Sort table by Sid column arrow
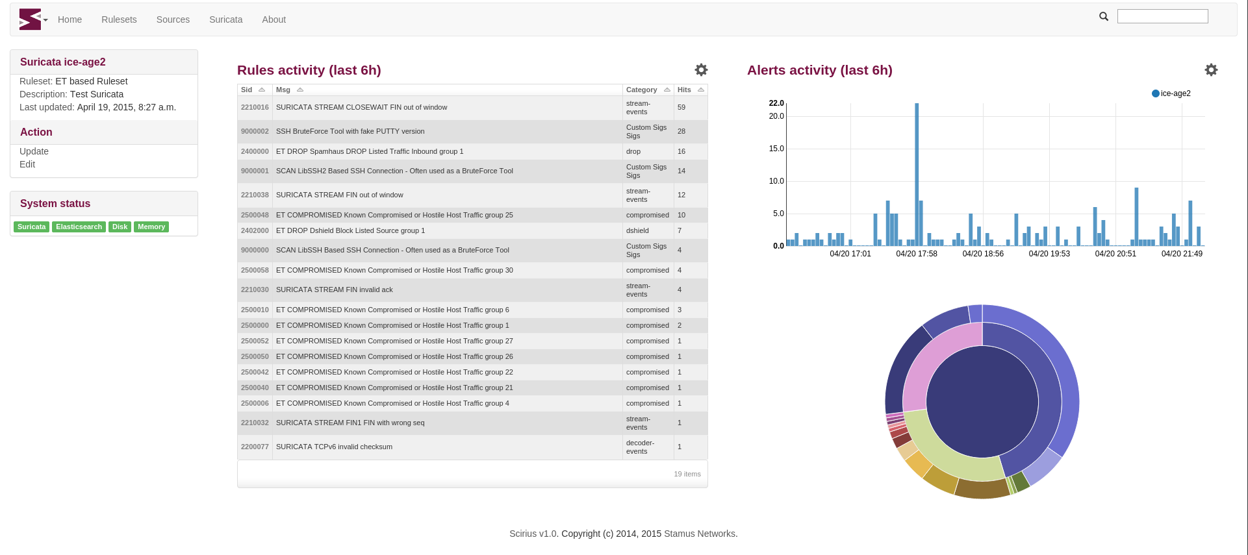Screen dimensions: 1248x555 262,90
